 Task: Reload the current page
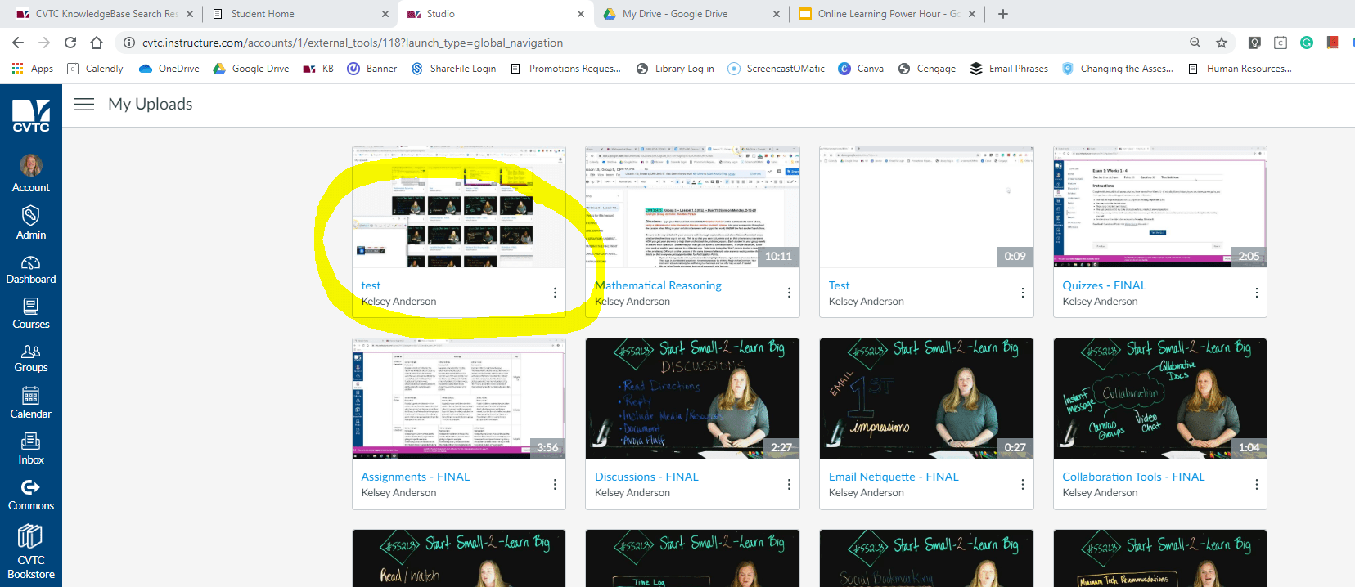point(70,43)
